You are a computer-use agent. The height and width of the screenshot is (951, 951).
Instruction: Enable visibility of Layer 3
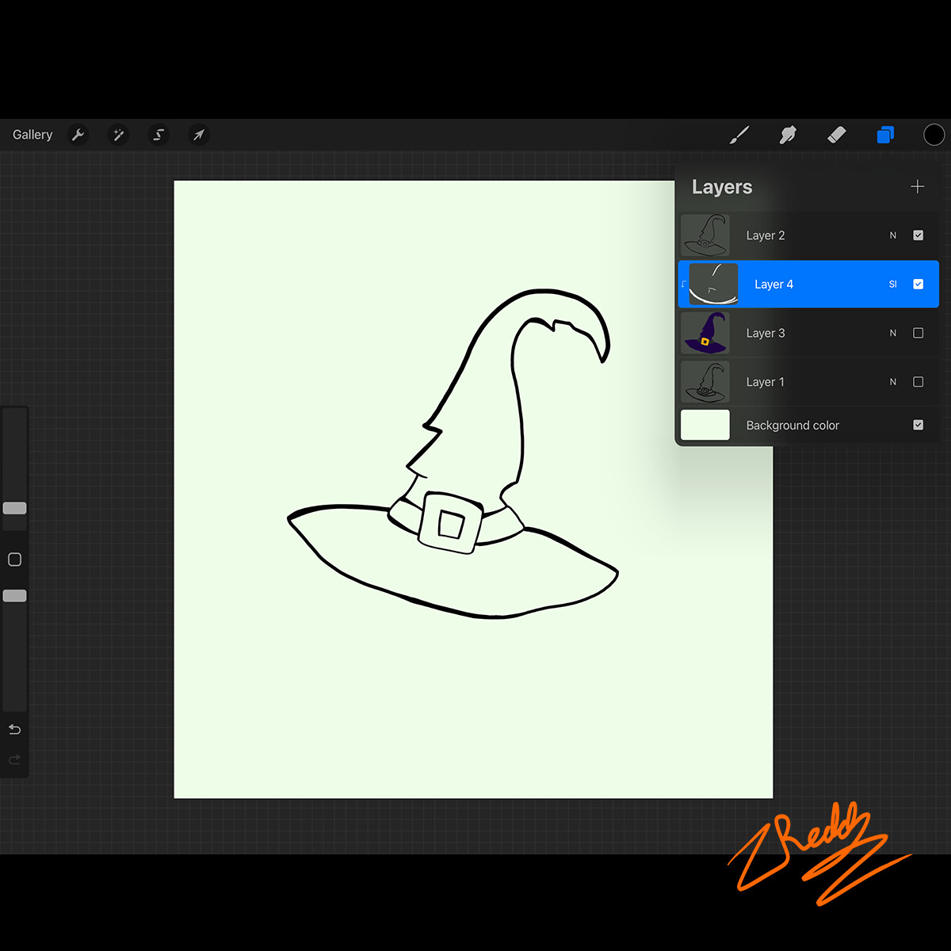tap(919, 333)
